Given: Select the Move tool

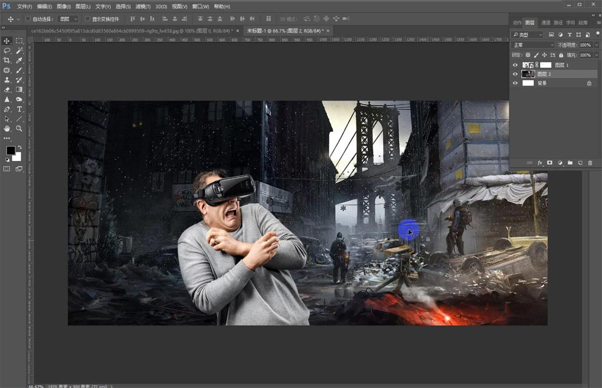Looking at the screenshot, I should (x=8, y=40).
